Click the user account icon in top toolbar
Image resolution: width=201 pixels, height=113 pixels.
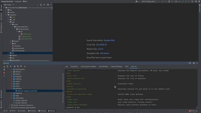tap(137, 1)
